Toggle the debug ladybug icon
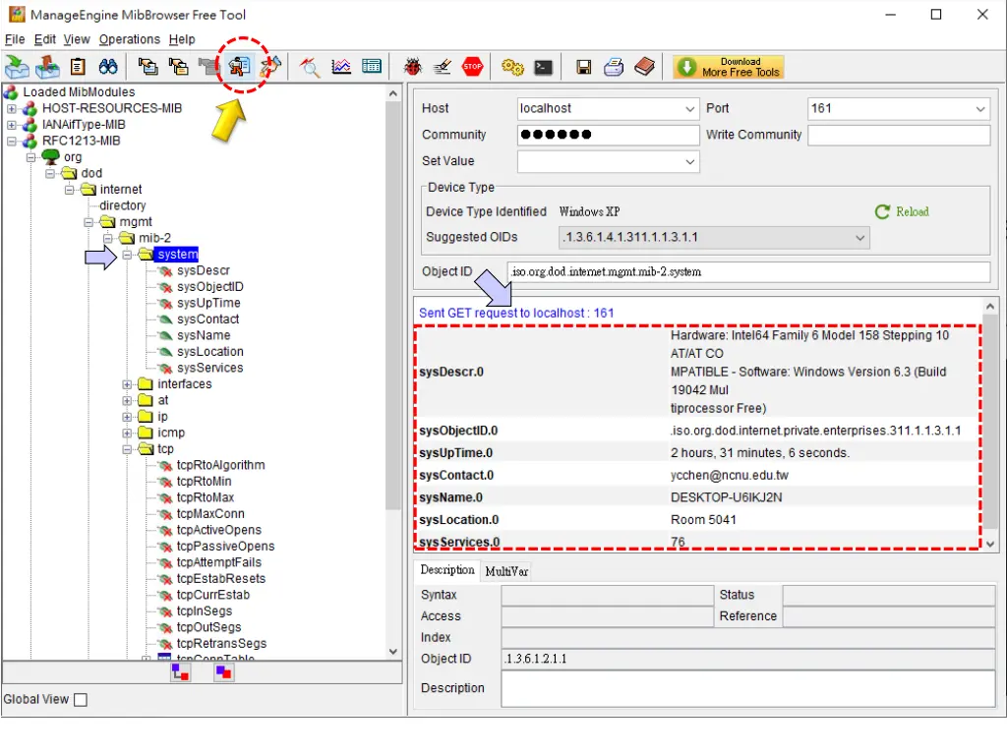1007x755 pixels. coord(412,66)
